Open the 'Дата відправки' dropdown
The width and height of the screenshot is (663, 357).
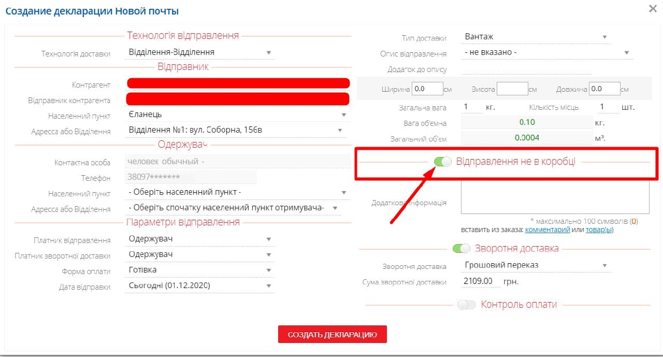[199, 285]
